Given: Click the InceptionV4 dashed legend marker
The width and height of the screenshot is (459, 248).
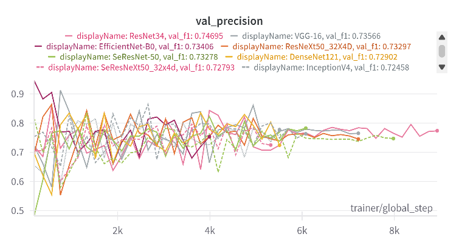Looking at the screenshot, I should click(246, 67).
